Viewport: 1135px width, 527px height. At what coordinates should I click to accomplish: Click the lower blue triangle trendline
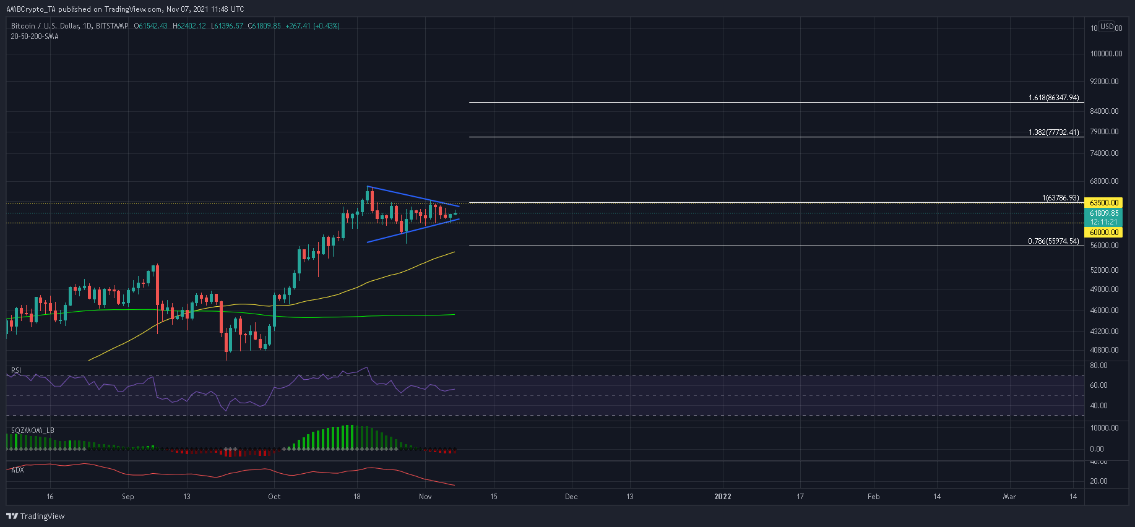[413, 231]
